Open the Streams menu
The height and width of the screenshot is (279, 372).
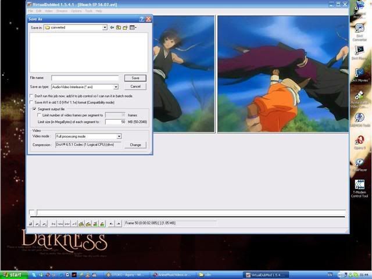coord(62,11)
